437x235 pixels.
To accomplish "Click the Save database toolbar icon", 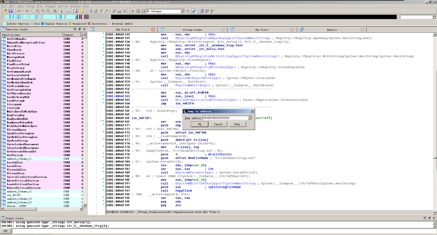I will [x=10, y=11].
